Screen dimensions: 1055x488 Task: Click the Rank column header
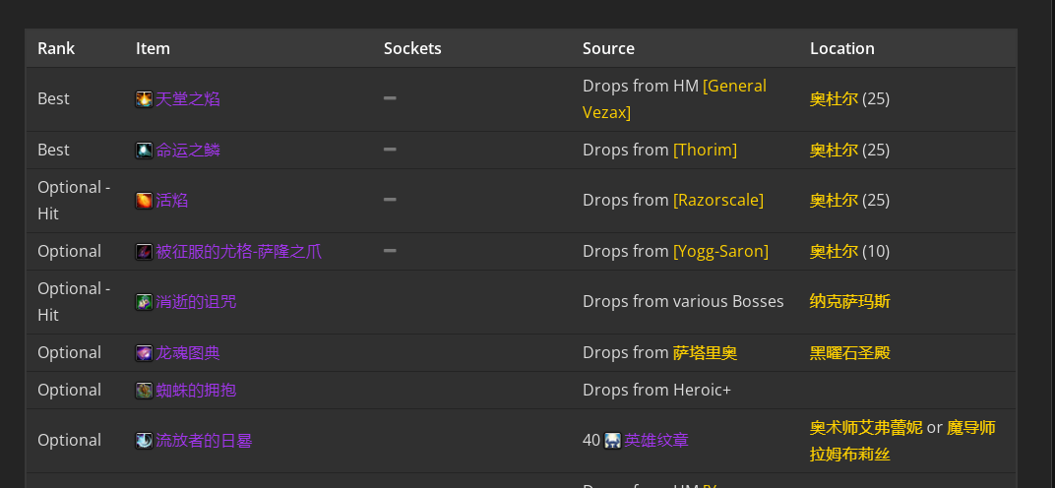[56, 48]
